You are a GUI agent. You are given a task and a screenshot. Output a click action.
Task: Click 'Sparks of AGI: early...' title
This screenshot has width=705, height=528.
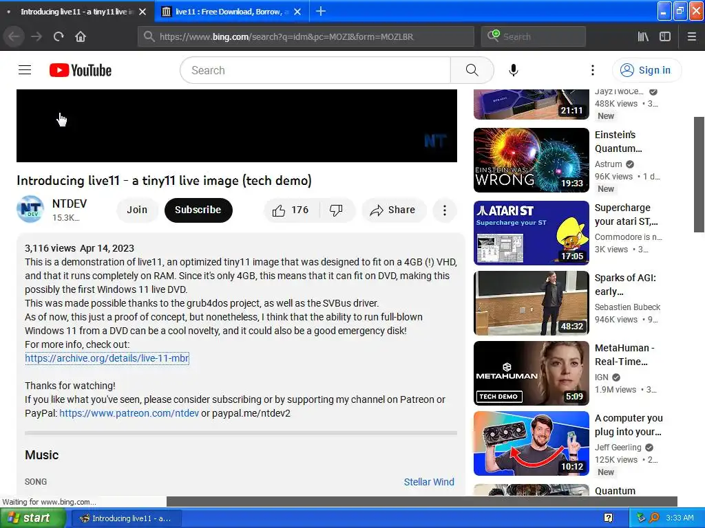coord(625,284)
